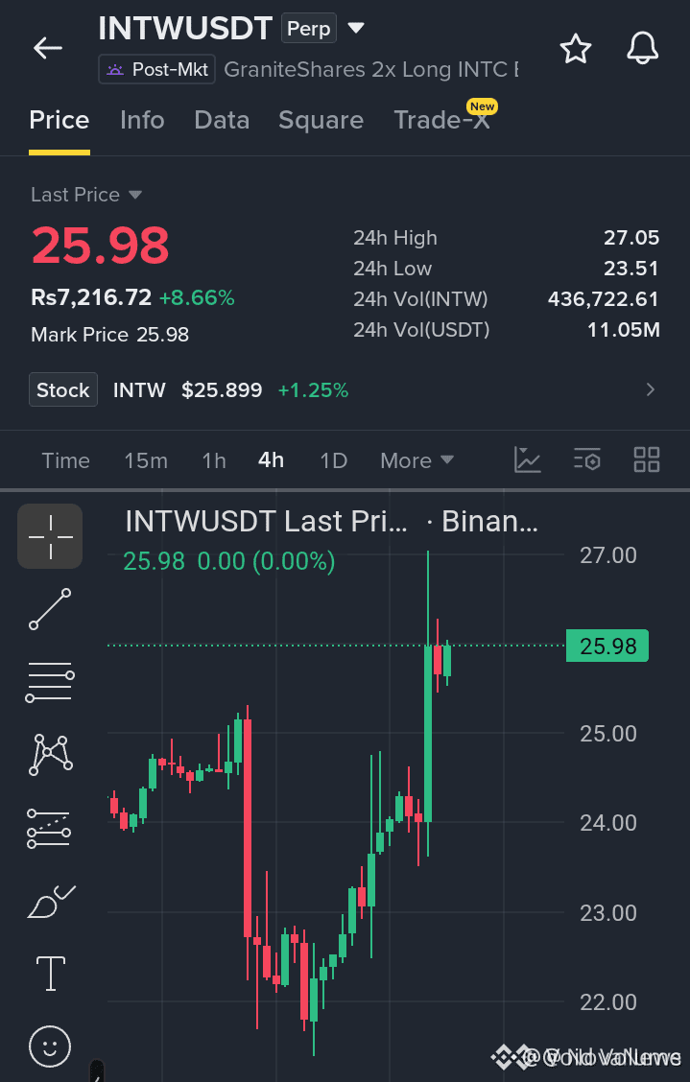Click the +1.25% stock change text
690x1082 pixels.
[x=313, y=389]
